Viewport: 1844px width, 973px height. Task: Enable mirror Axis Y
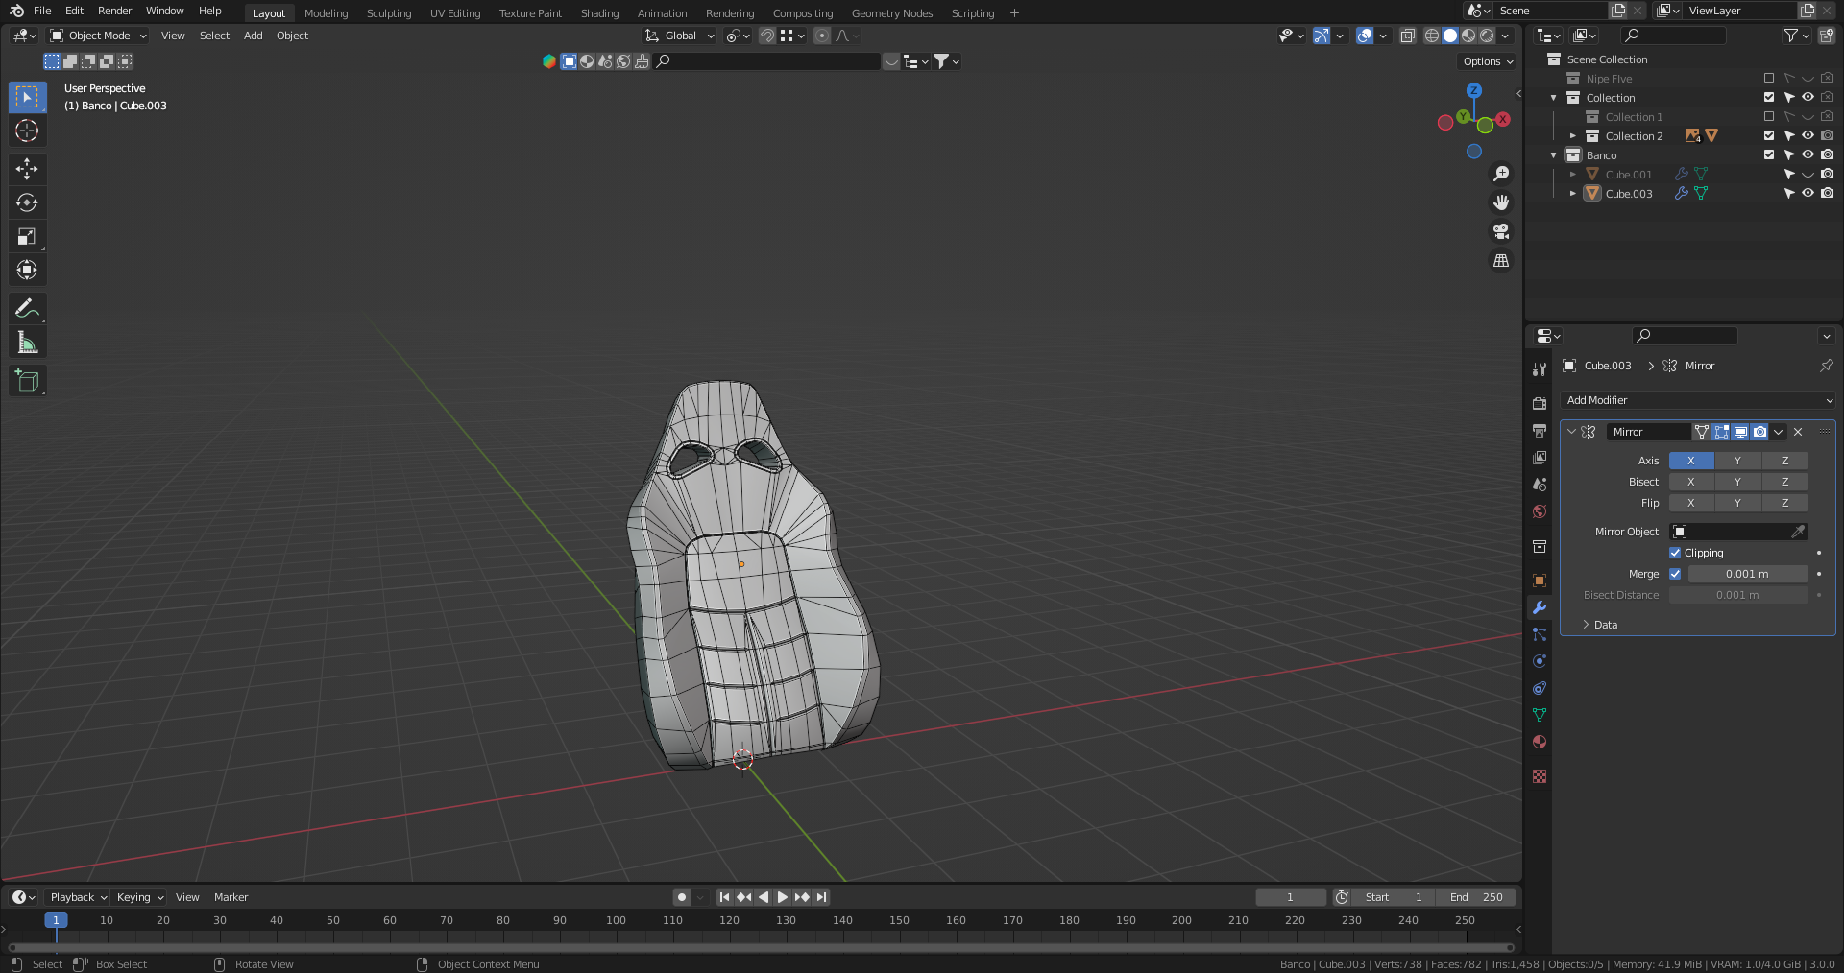point(1737,461)
